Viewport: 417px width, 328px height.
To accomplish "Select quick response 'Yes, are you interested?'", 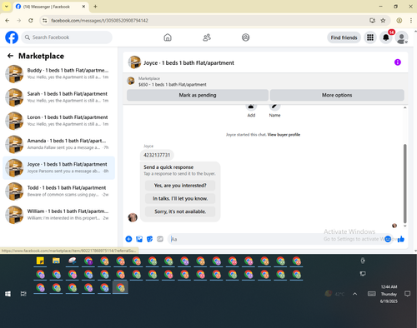I will pos(180,186).
